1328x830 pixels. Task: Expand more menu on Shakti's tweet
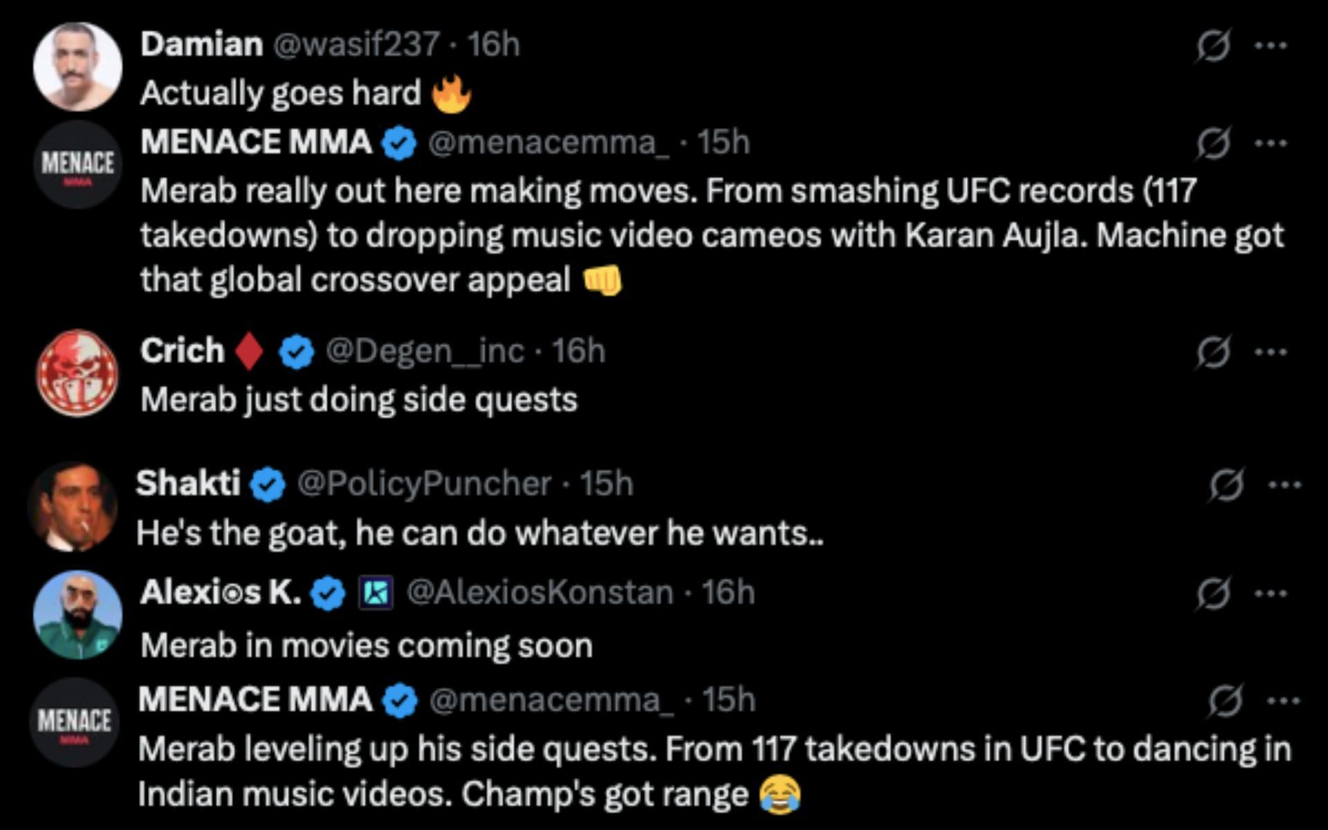(1284, 485)
